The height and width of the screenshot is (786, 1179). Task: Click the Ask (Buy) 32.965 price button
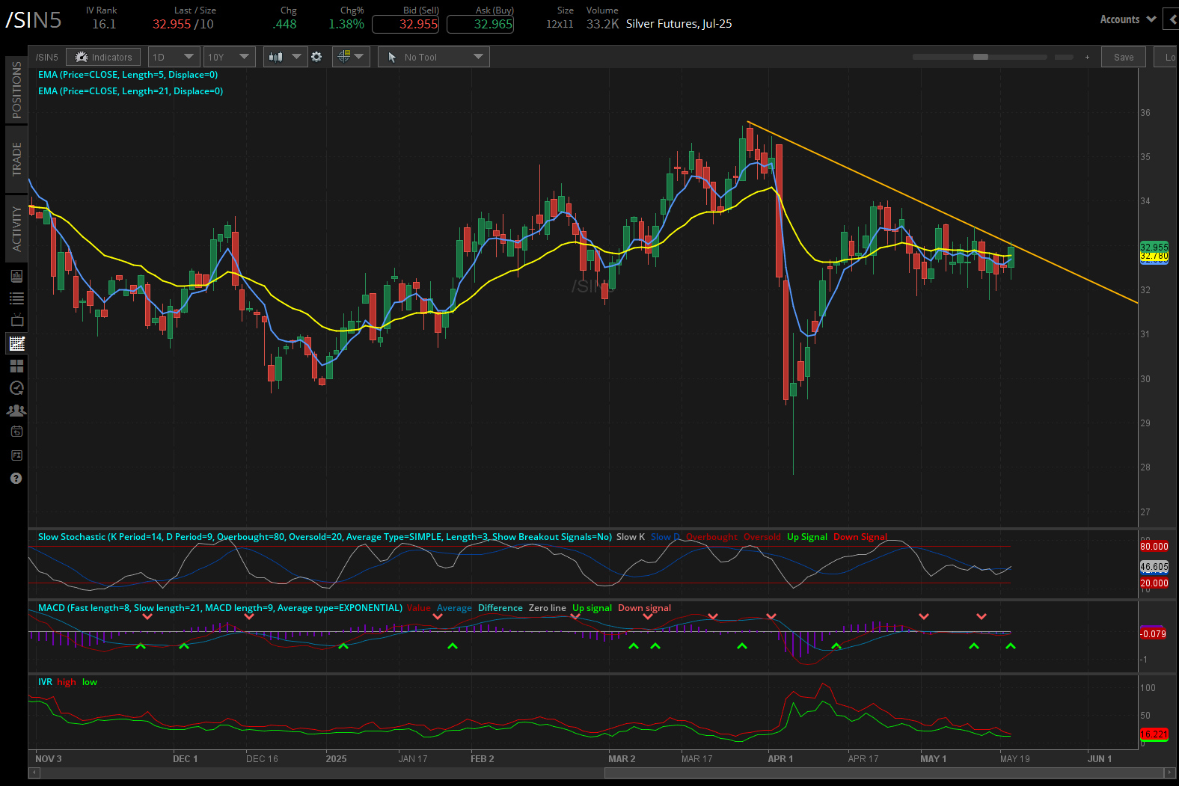(x=480, y=24)
